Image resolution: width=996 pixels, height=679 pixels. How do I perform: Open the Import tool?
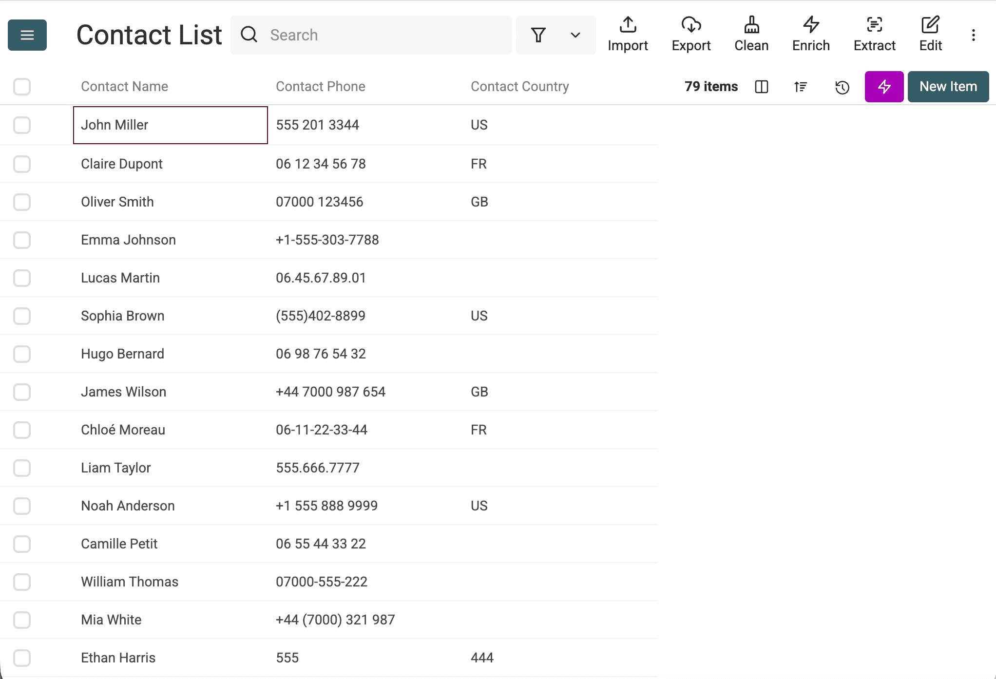click(x=628, y=34)
